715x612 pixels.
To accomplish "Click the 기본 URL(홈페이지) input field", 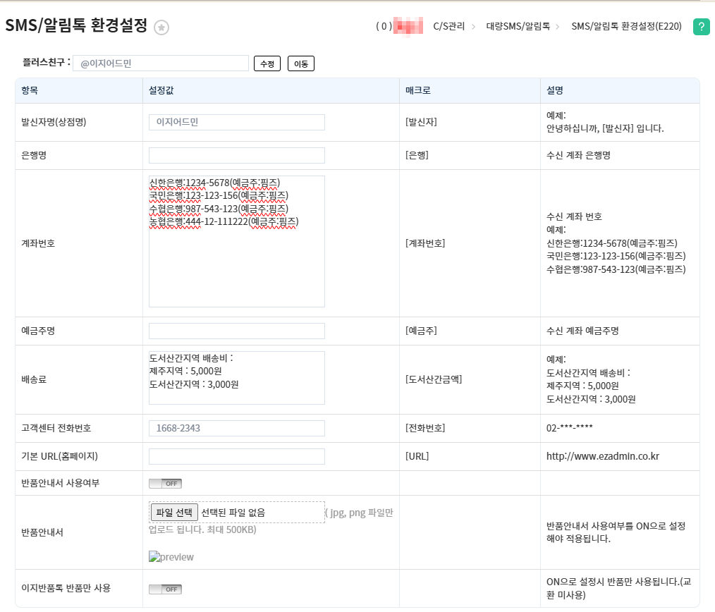I will 236,456.
